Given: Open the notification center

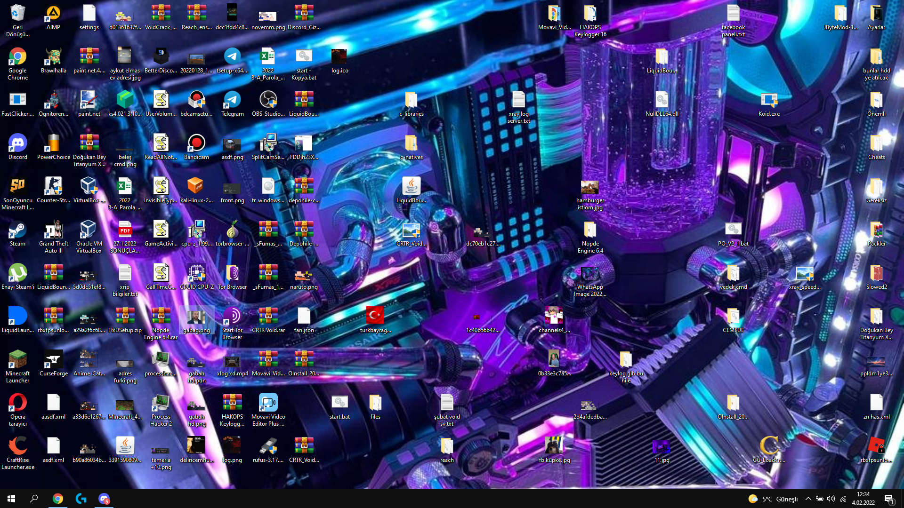Looking at the screenshot, I should pos(889,499).
